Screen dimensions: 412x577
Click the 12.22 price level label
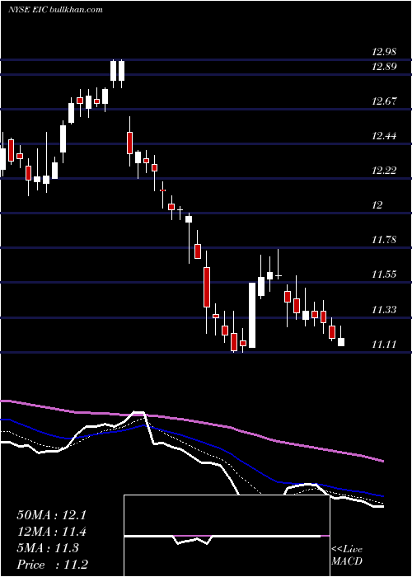point(384,171)
